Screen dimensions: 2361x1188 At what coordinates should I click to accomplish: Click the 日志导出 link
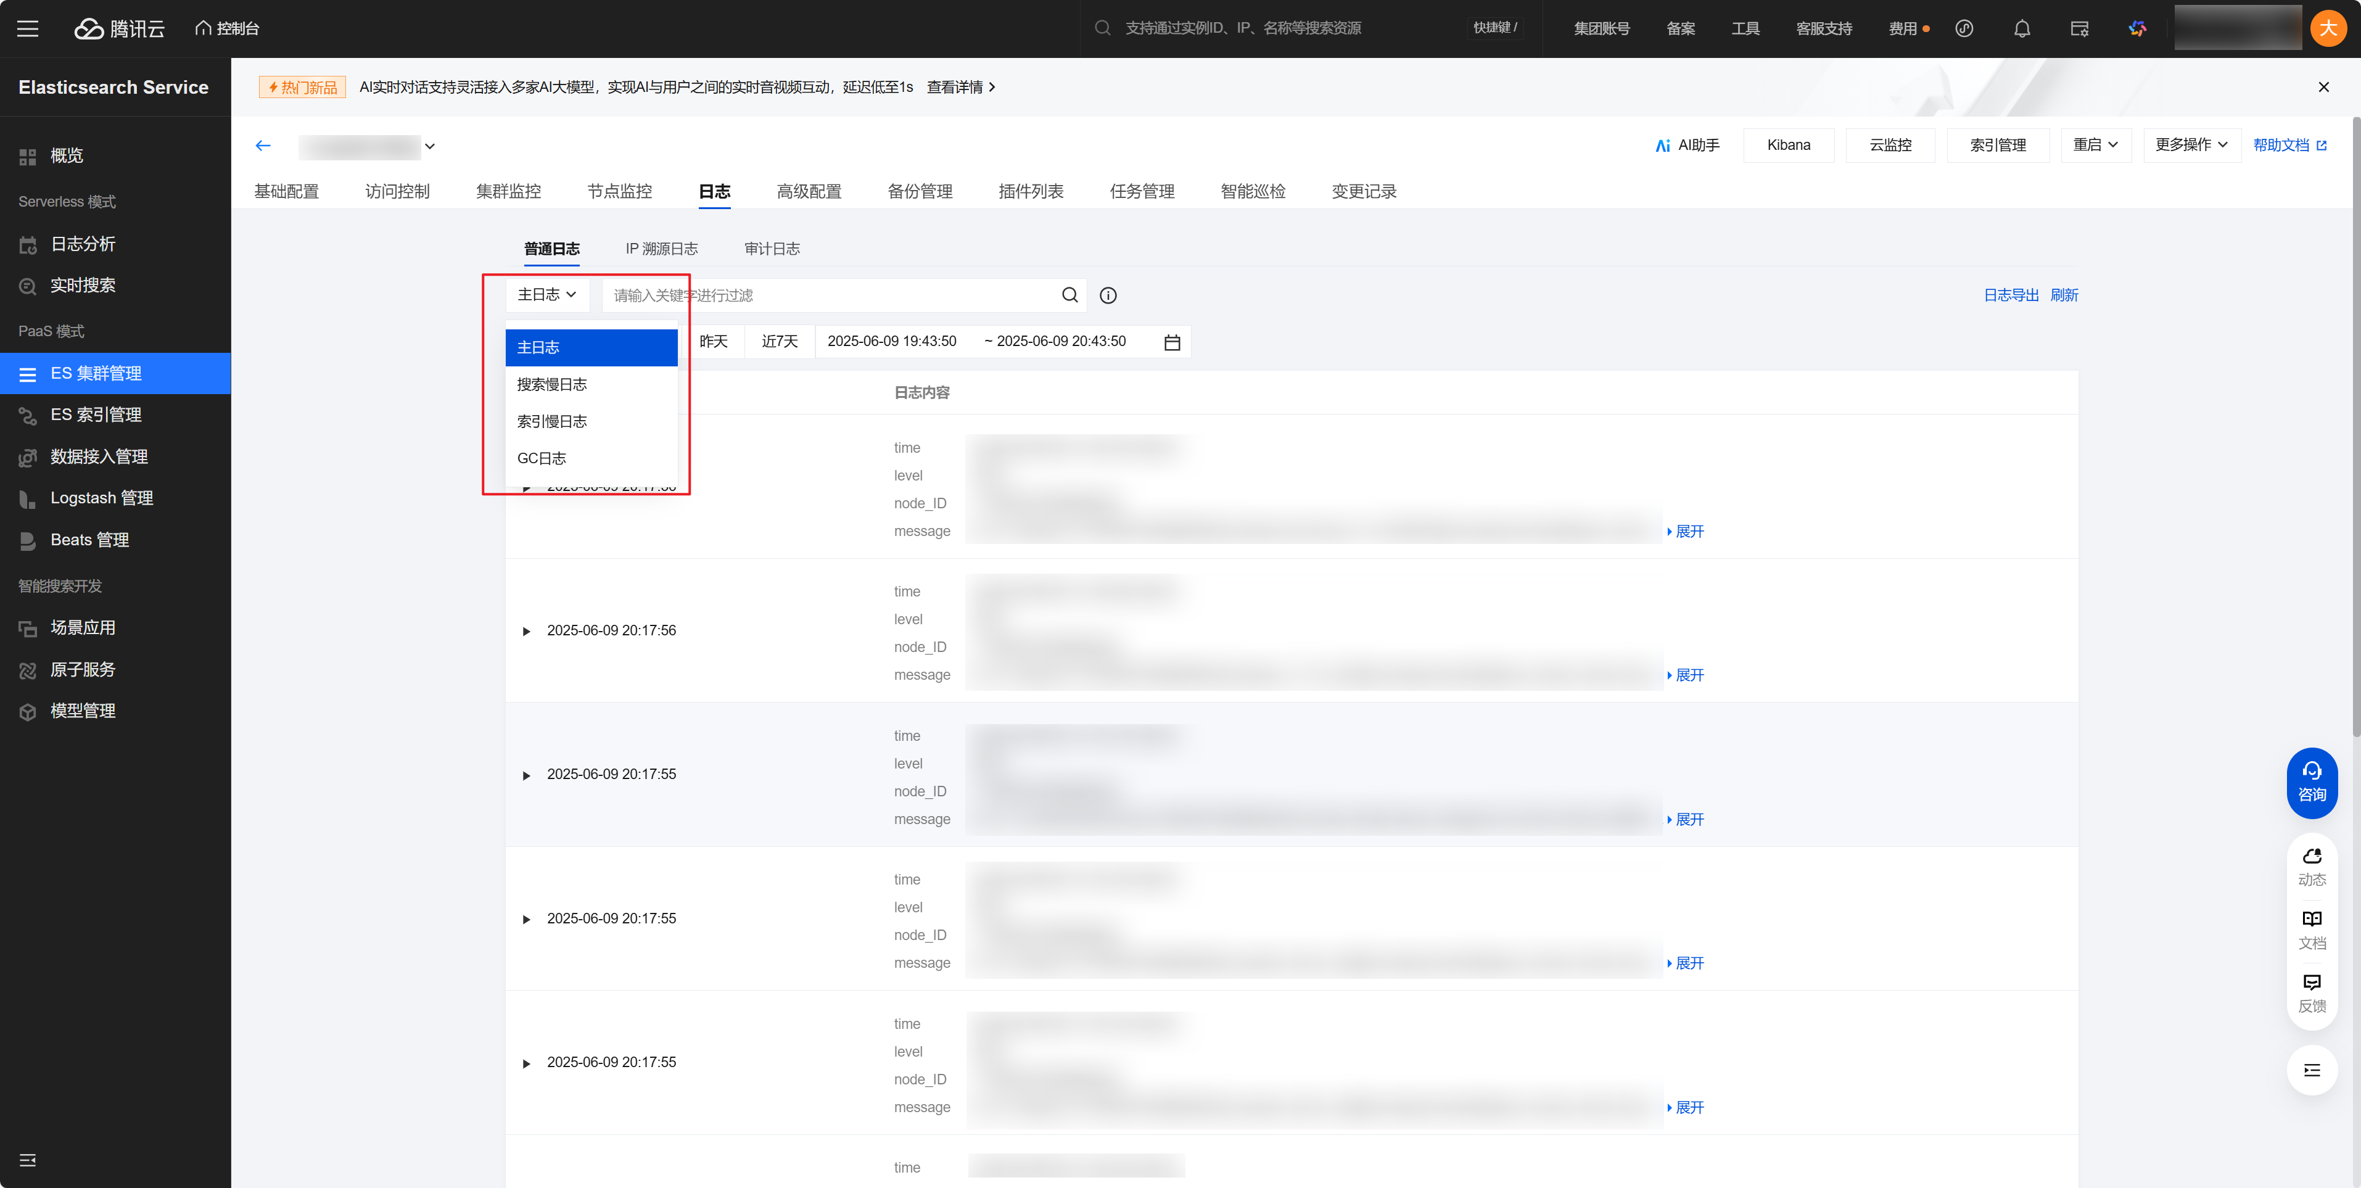point(2011,295)
